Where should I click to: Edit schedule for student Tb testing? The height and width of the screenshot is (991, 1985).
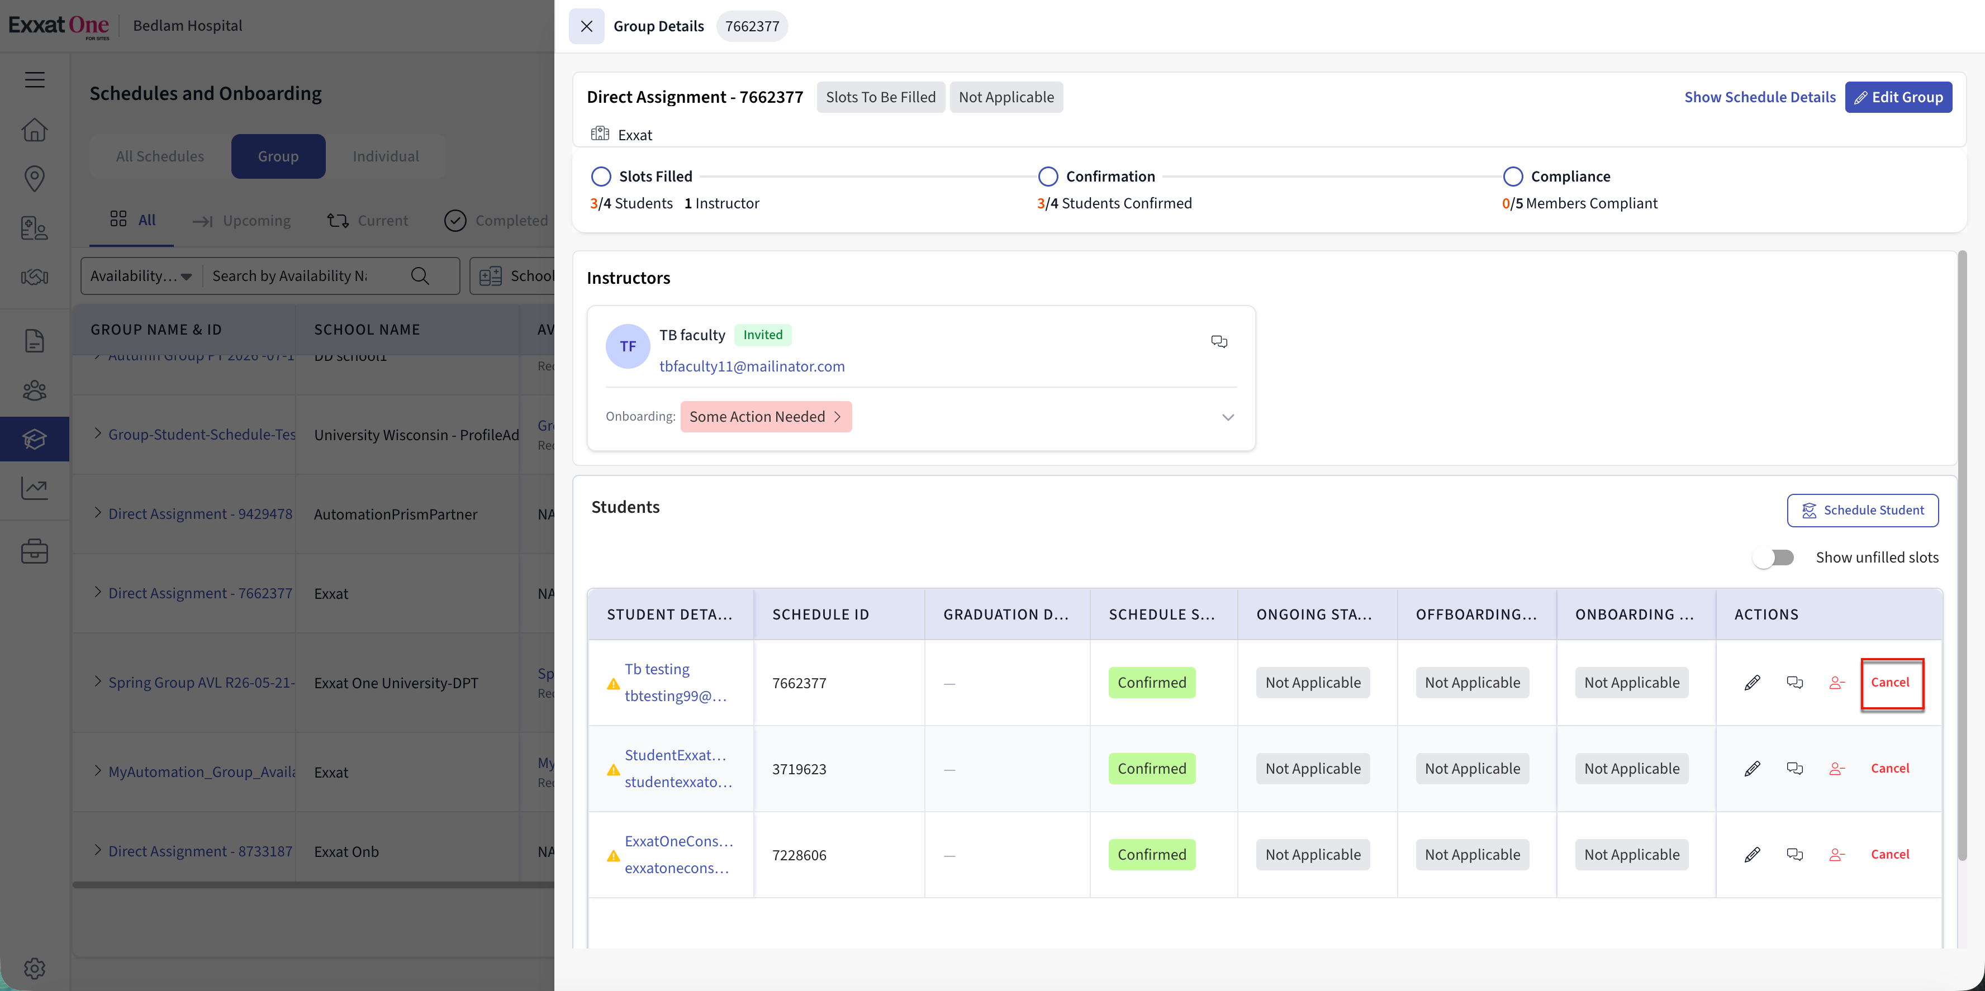pos(1753,682)
